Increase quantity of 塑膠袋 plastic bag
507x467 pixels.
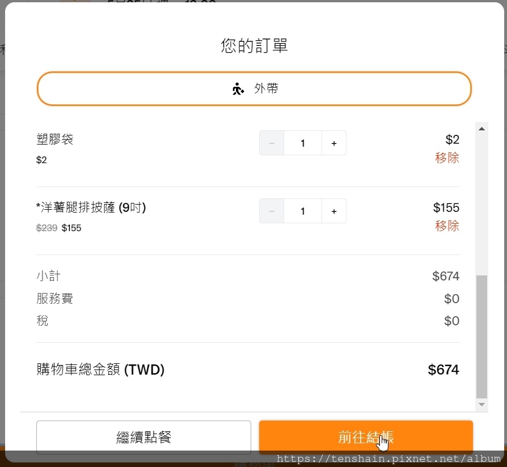334,143
